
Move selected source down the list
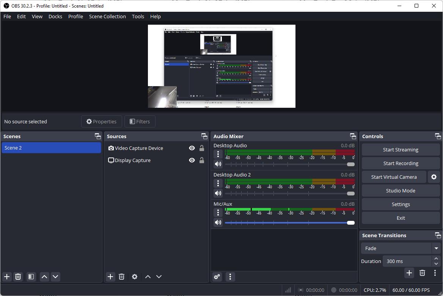[x=159, y=277]
